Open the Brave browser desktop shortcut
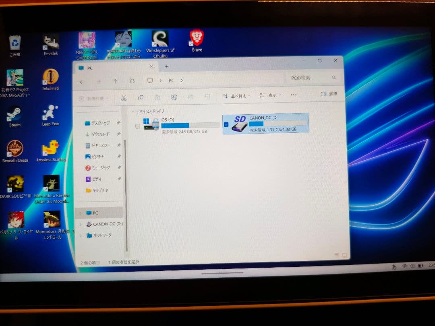 tap(197, 39)
